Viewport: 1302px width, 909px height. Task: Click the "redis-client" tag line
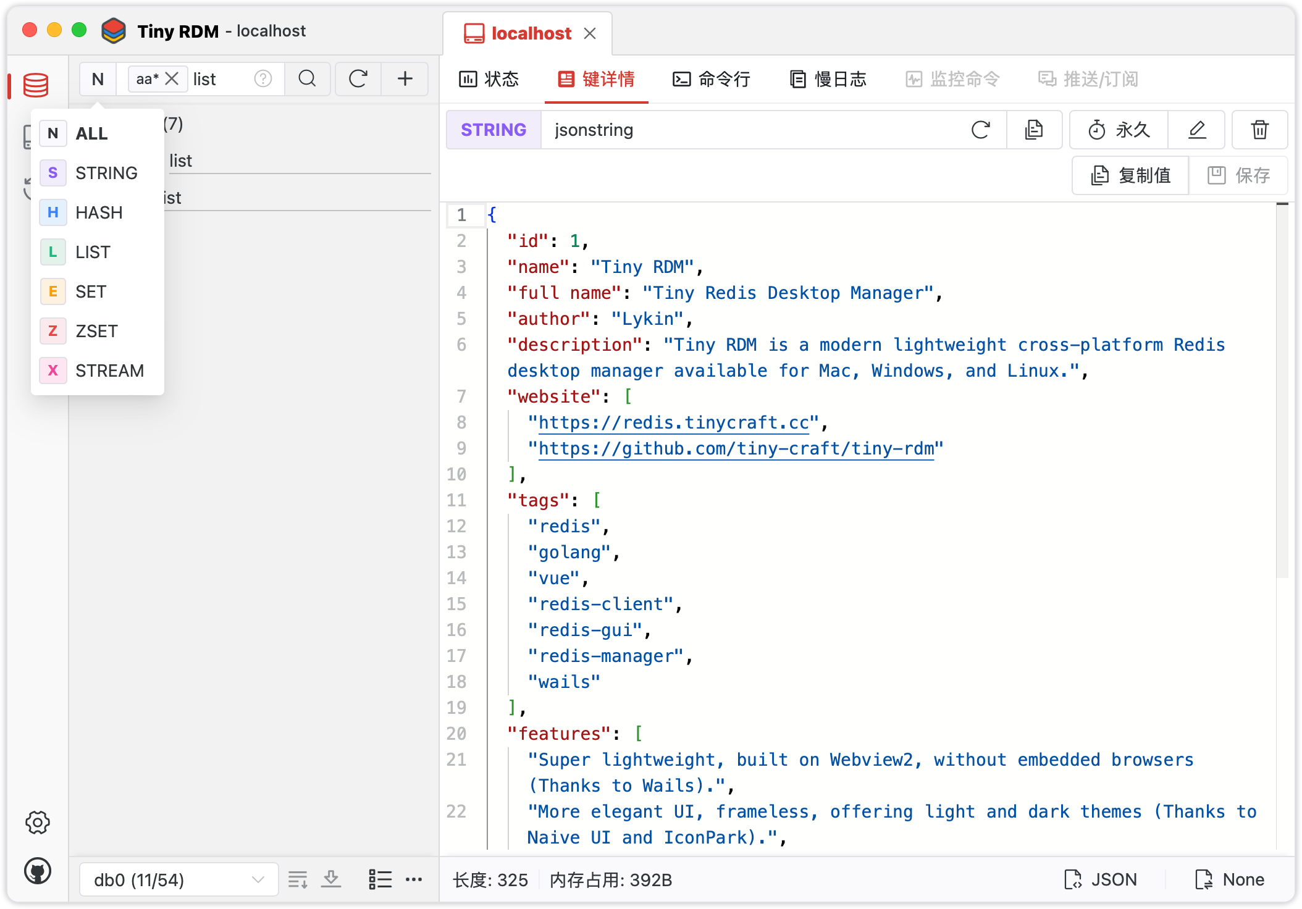(x=605, y=604)
